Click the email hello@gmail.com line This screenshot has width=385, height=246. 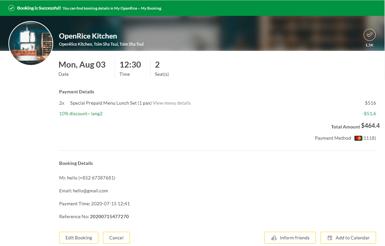pos(83,191)
